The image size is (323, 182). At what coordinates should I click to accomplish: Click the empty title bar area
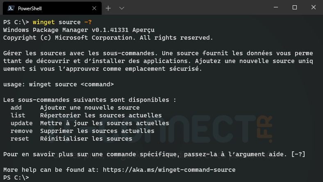197,7
